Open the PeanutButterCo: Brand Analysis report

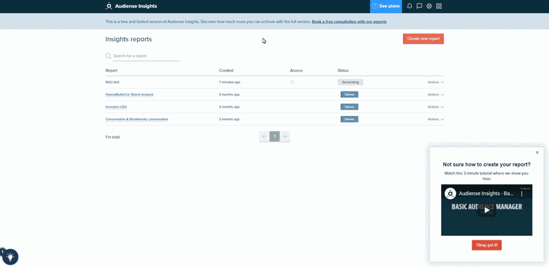coord(130,95)
